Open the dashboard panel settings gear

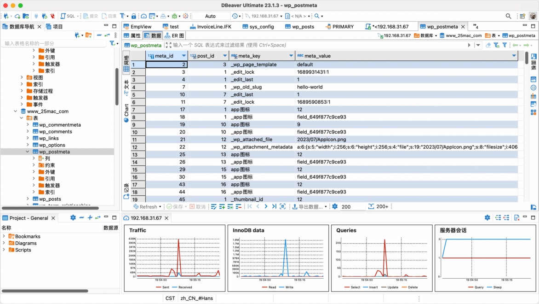tap(487, 217)
